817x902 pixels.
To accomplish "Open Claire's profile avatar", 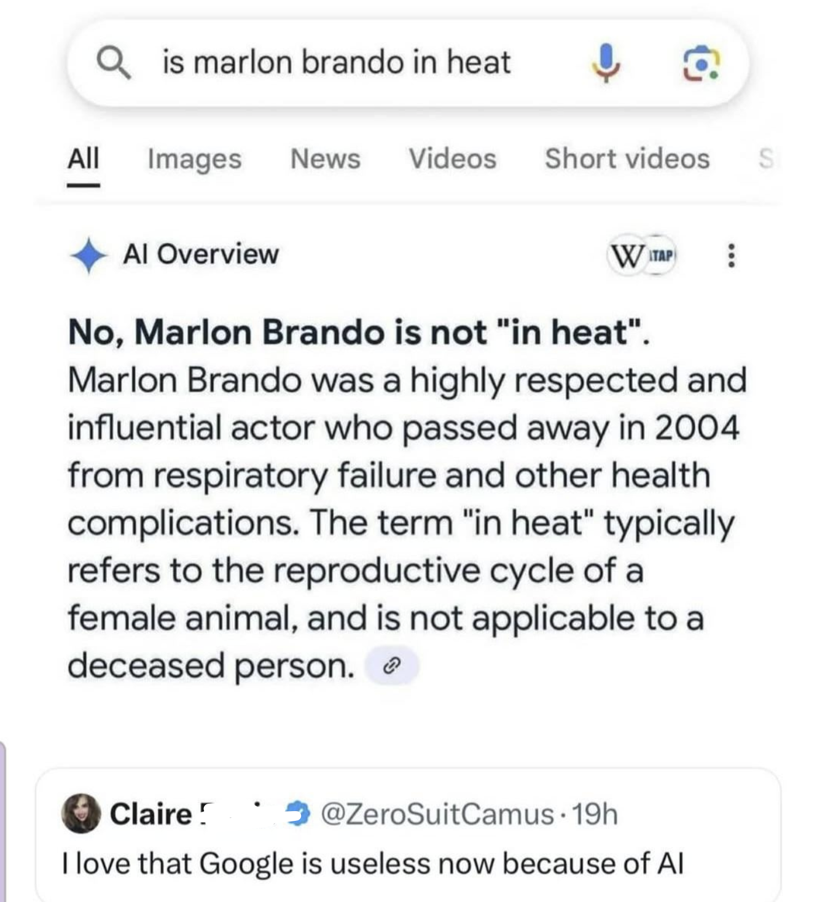I will 81,814.
